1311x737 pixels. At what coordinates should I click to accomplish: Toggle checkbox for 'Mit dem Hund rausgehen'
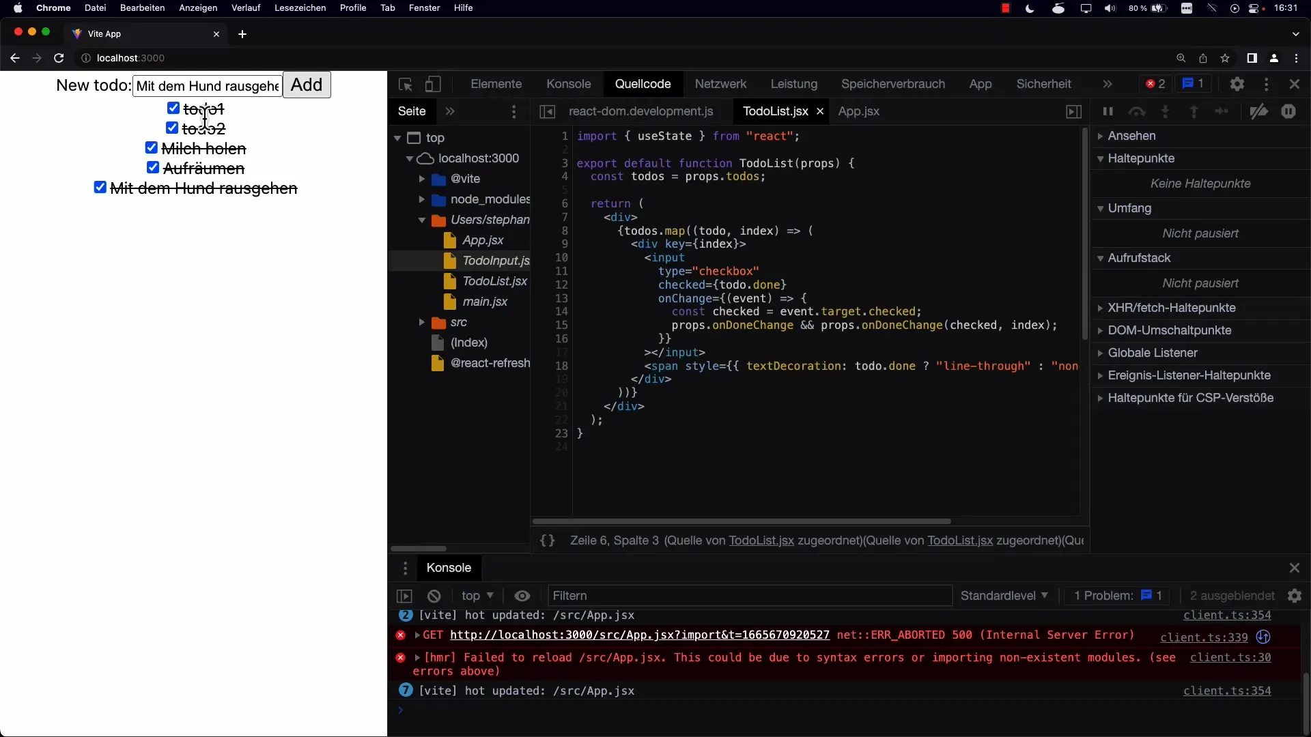coord(100,188)
